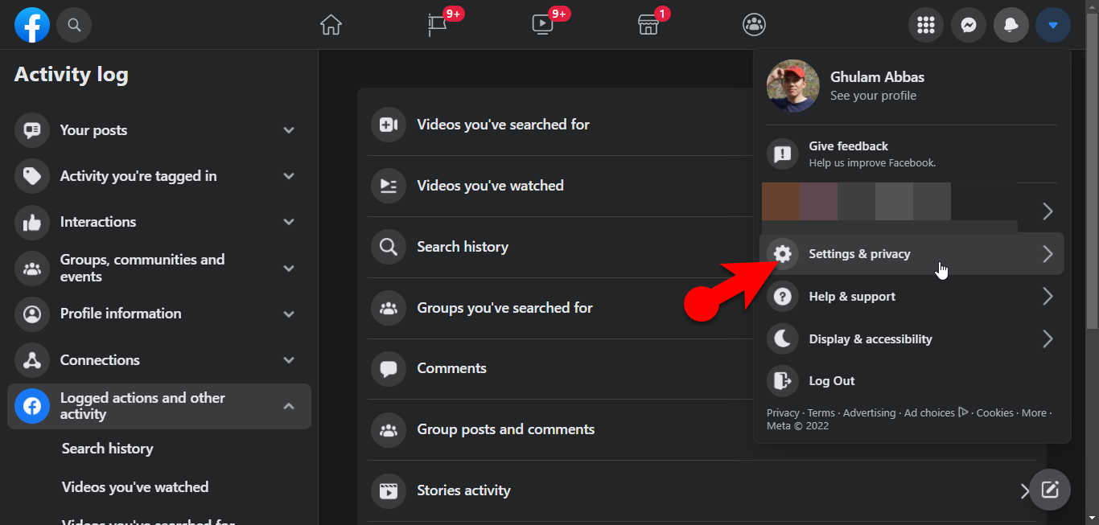This screenshot has height=525, width=1099.
Task: Open Ghulam Abbas profile picture
Action: click(792, 86)
